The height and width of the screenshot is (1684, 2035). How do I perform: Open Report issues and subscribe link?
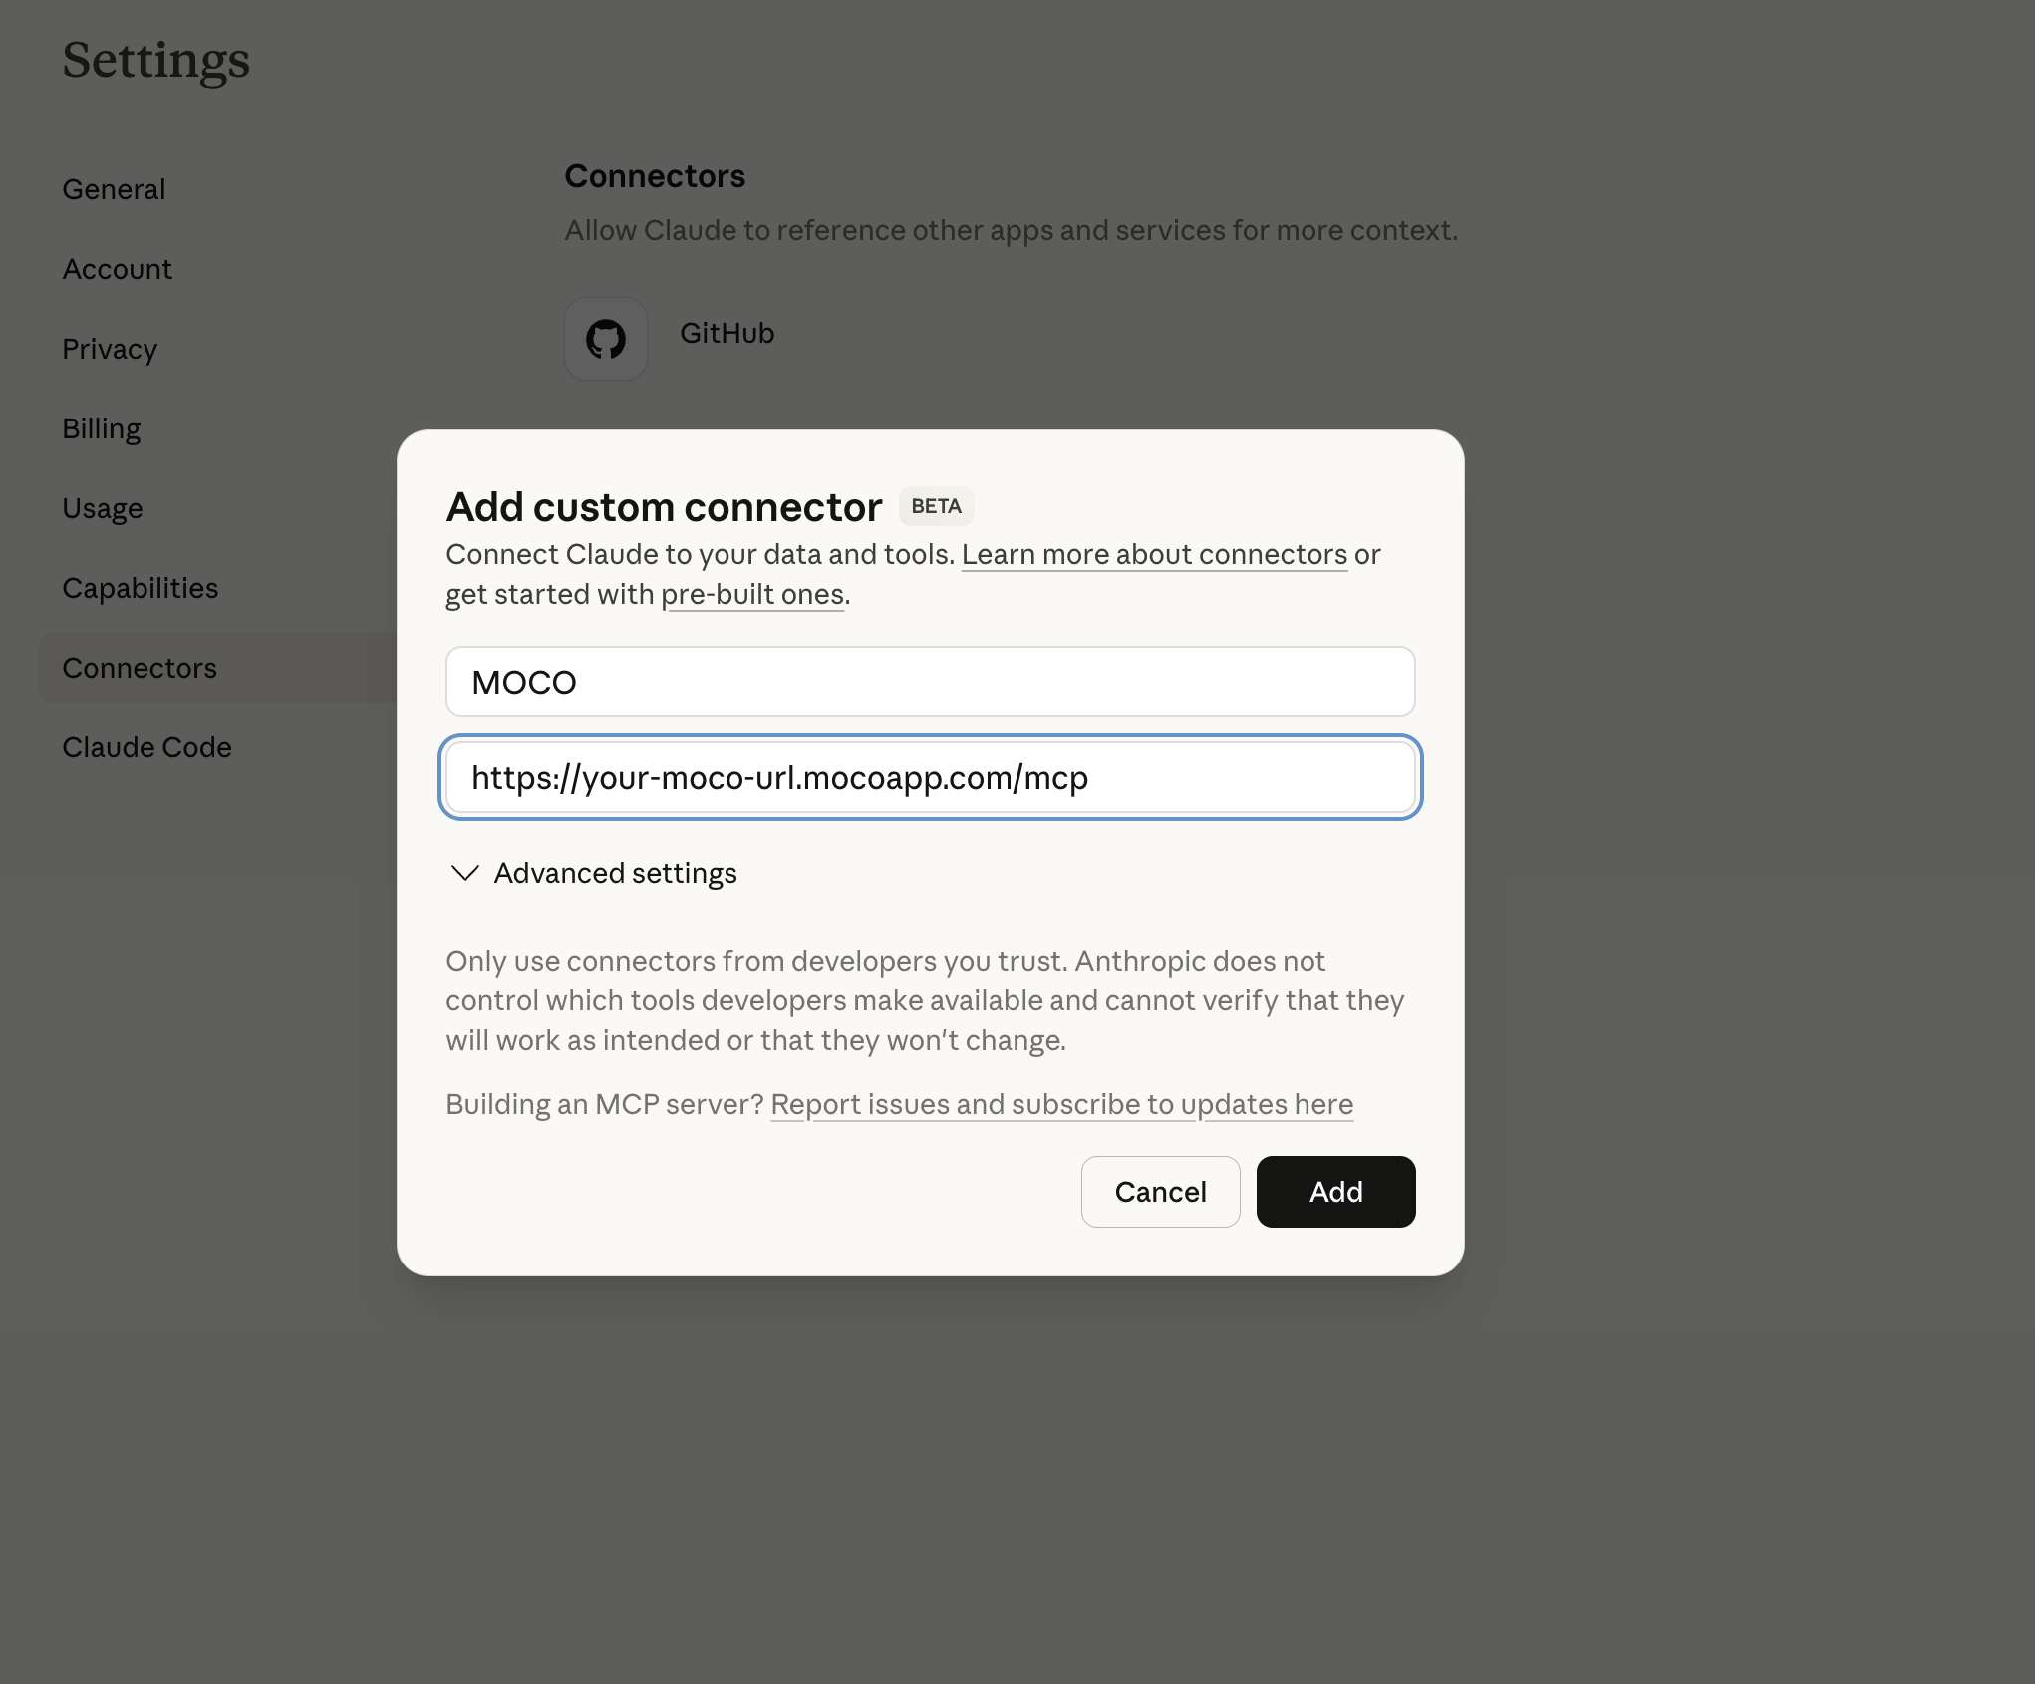click(x=1061, y=1104)
